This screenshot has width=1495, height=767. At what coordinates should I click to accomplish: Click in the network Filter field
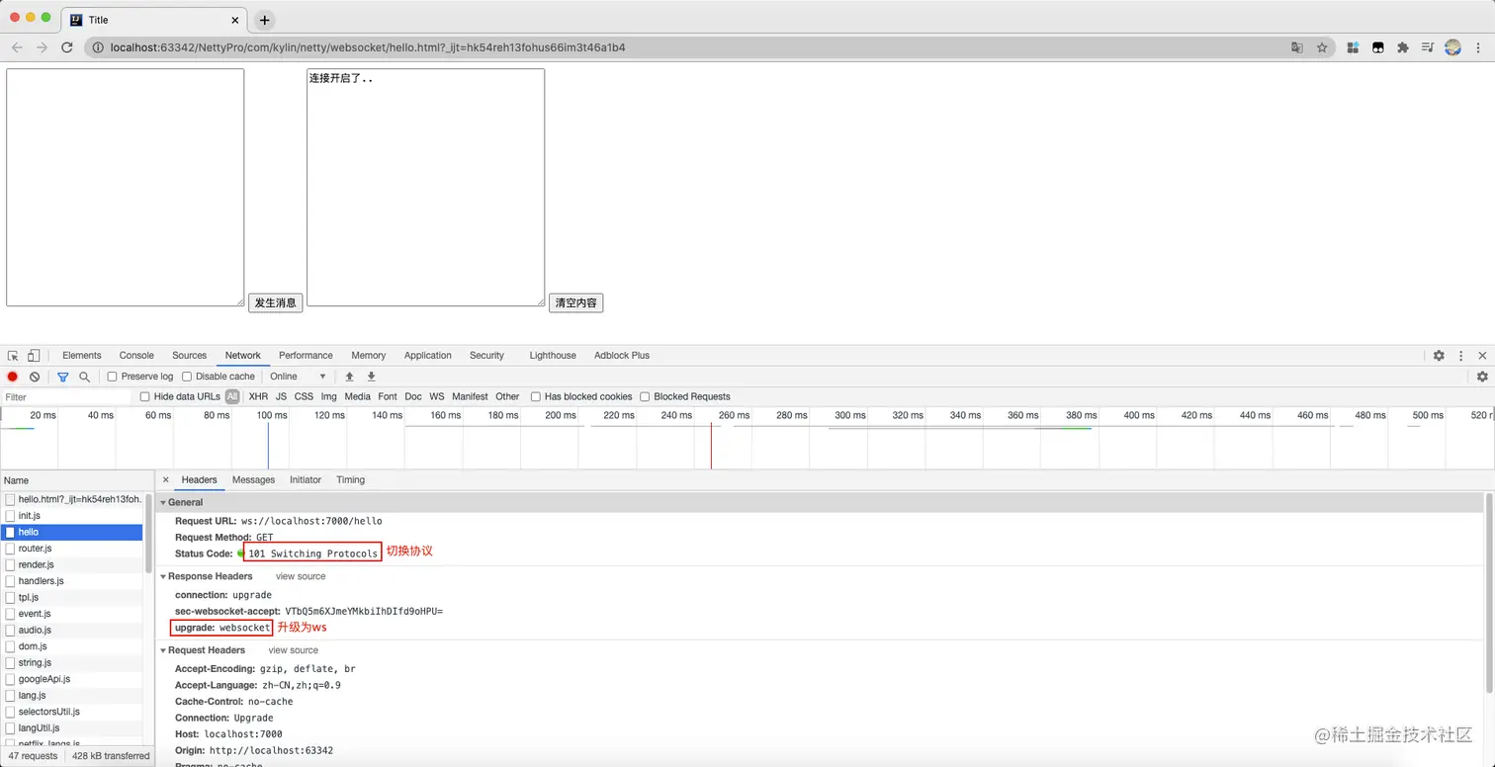coord(66,396)
